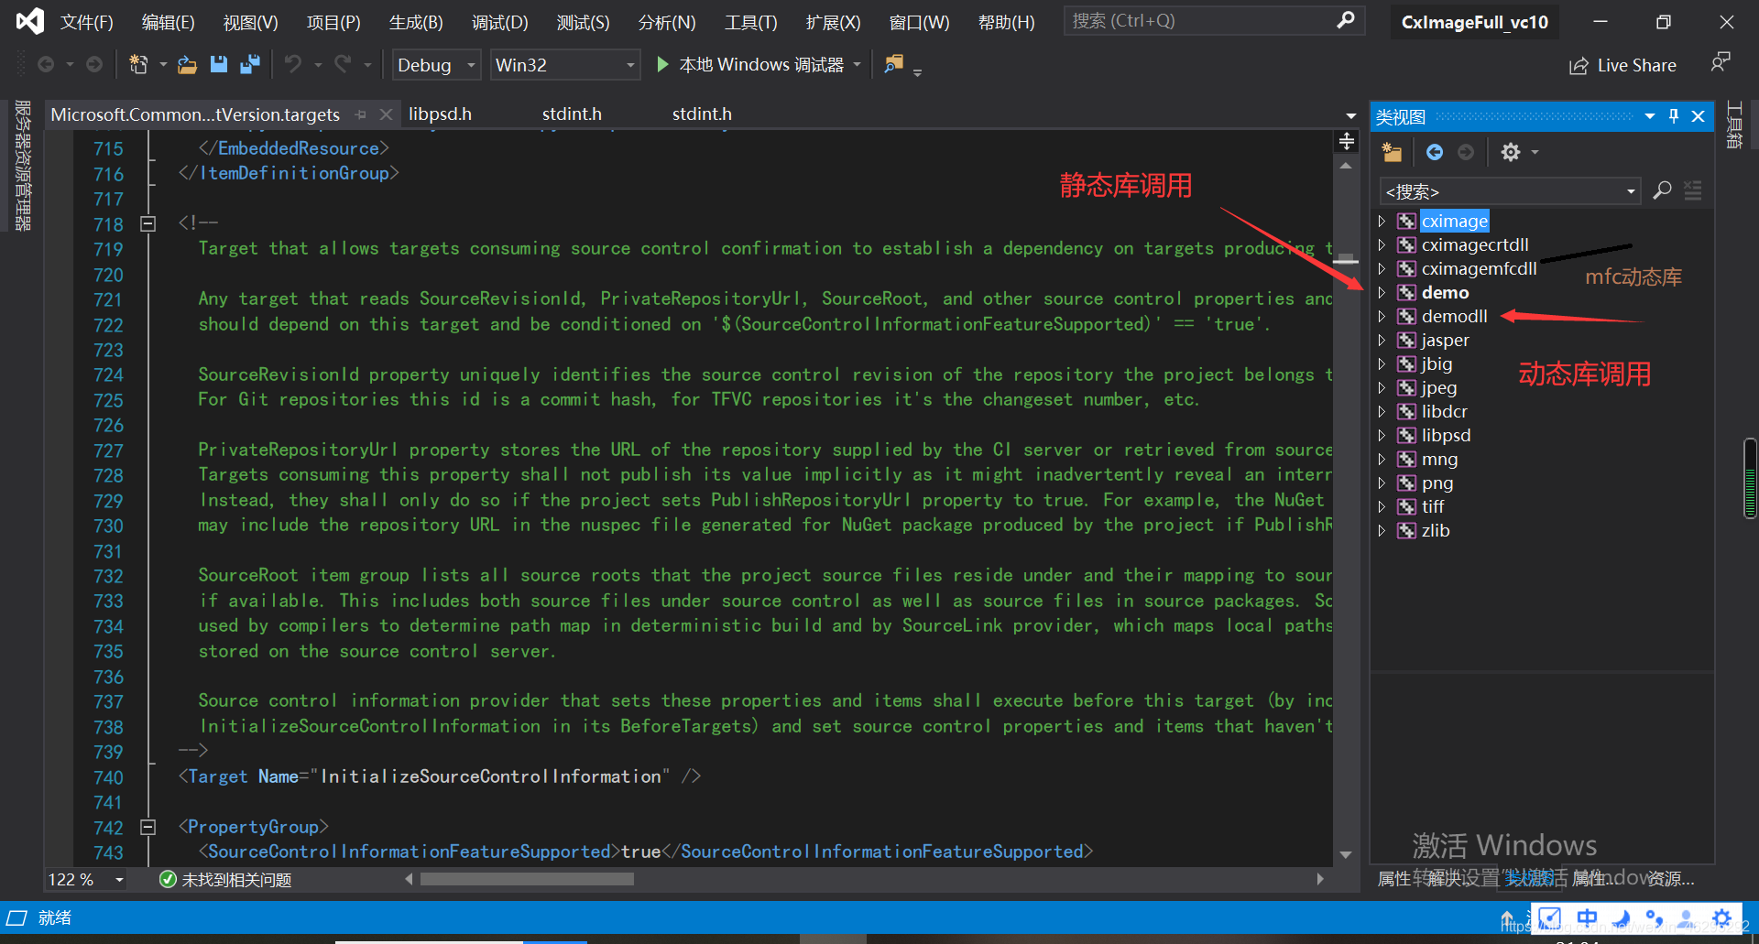Viewport: 1759px width, 944px height.
Task: Click the open file folder icon
Action: tap(187, 64)
